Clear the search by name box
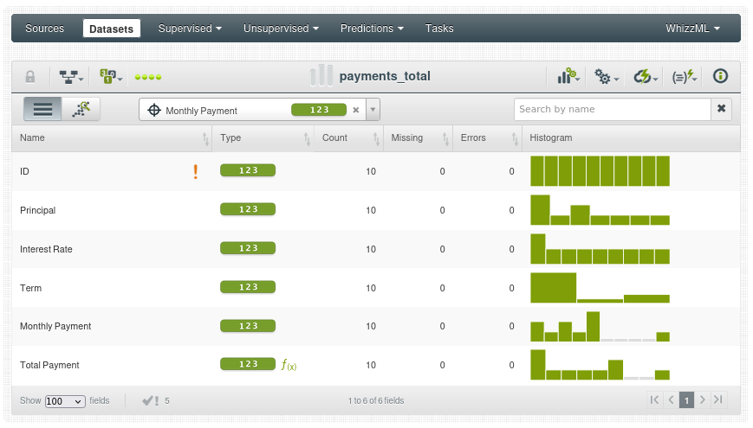This screenshot has height=428, width=753. coord(721,109)
